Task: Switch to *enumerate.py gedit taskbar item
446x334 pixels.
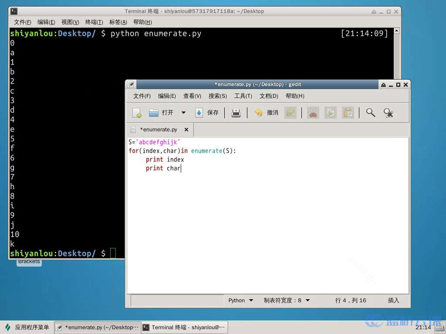Action: click(97, 327)
